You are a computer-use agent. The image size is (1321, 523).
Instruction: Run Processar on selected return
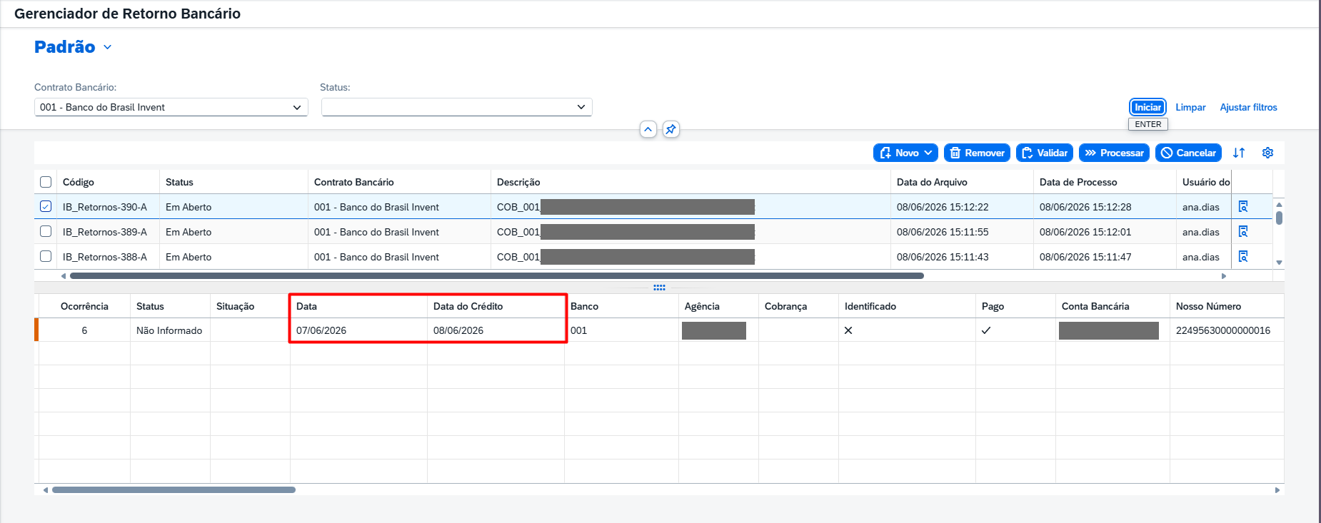(1114, 153)
